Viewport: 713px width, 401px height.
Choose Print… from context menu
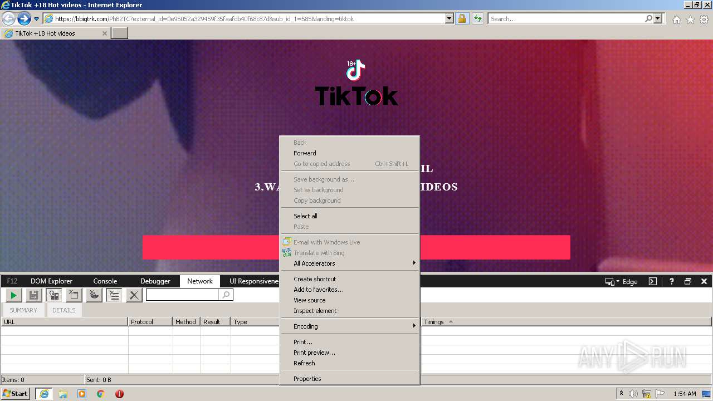point(350,342)
